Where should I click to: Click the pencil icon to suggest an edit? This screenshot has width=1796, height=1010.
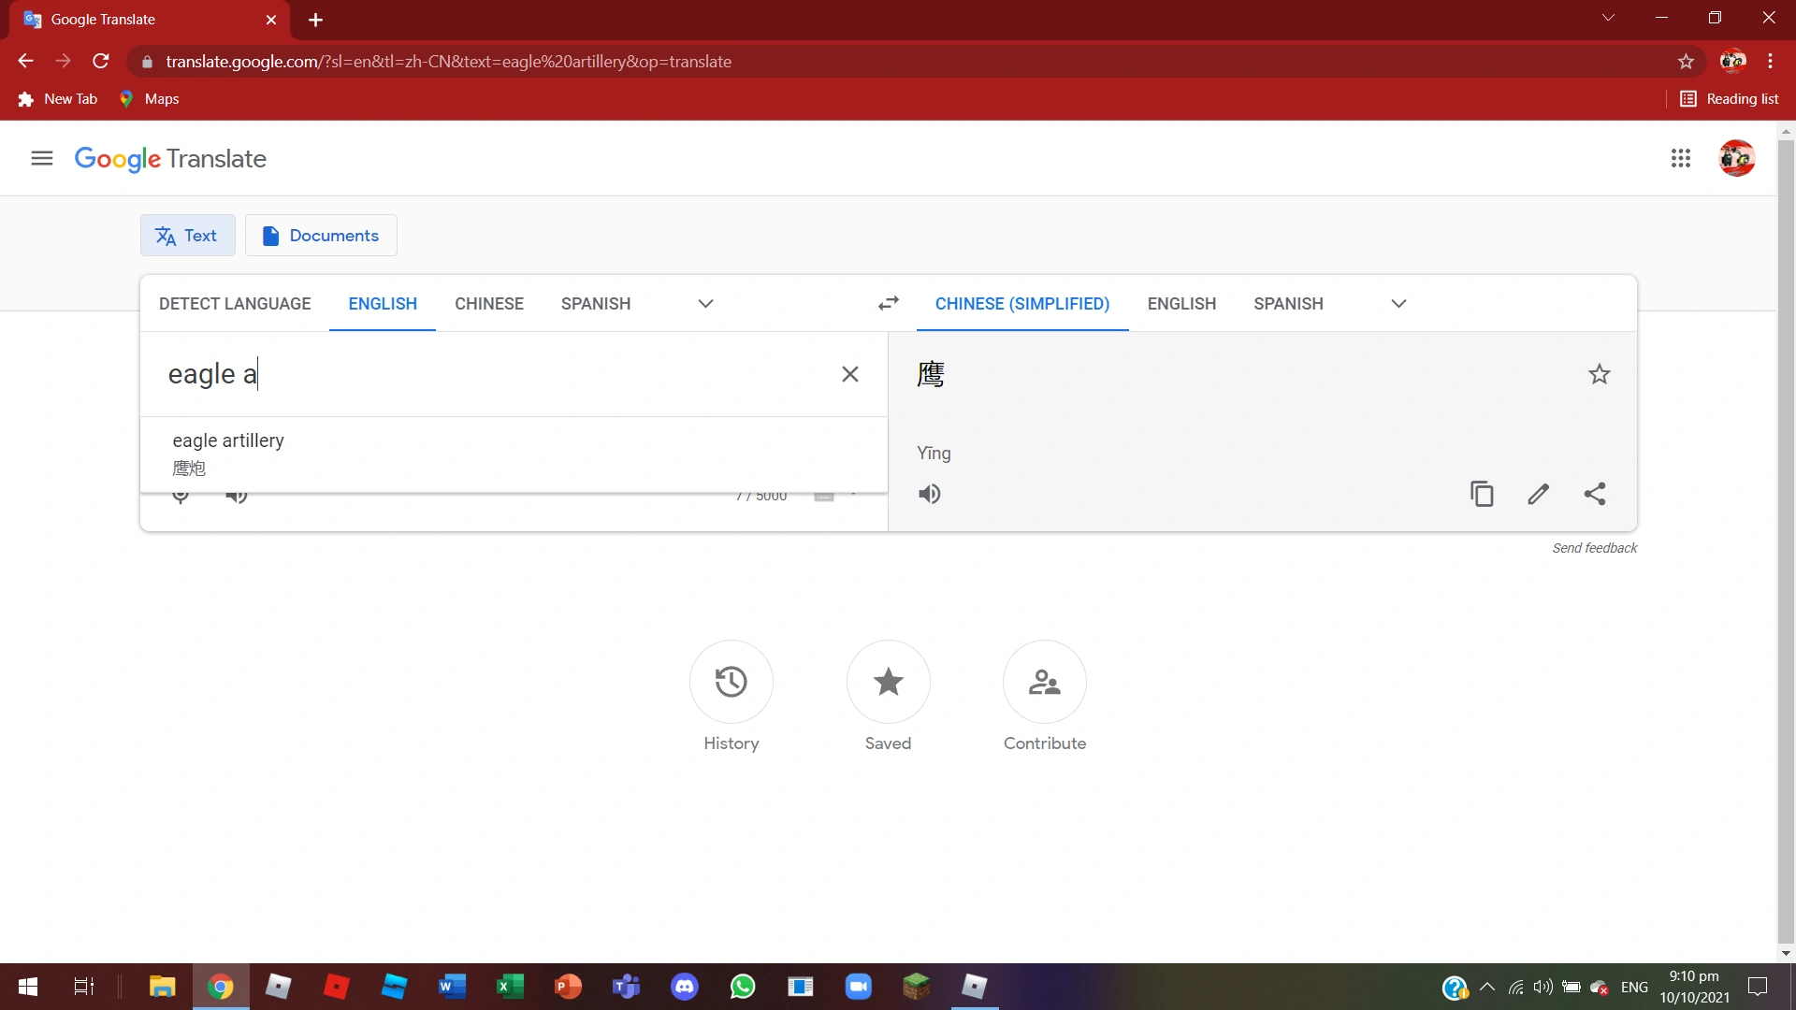click(x=1538, y=494)
